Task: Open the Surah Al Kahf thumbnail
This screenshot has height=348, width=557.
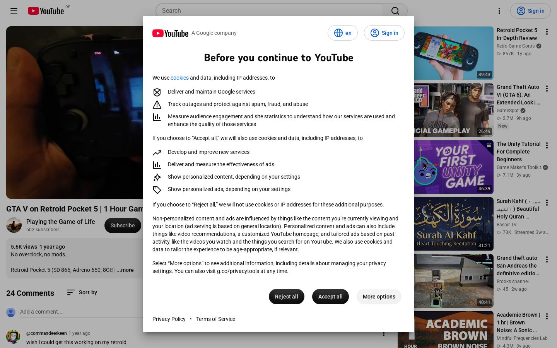Action: pyautogui.click(x=454, y=223)
